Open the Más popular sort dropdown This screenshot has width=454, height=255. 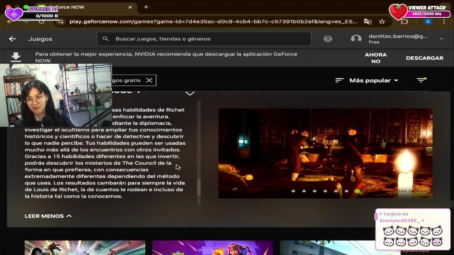coord(374,80)
